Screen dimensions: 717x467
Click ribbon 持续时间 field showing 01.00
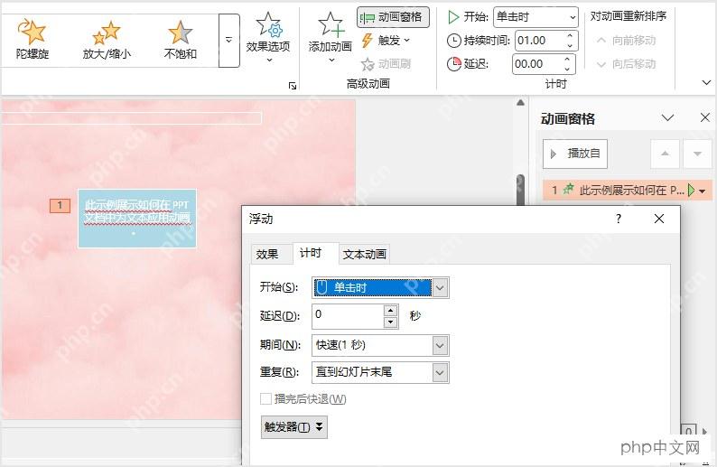tap(539, 41)
